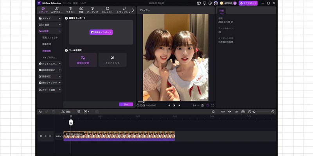
Task: Zoom in the timeline with plus icon
Action: pos(273,112)
